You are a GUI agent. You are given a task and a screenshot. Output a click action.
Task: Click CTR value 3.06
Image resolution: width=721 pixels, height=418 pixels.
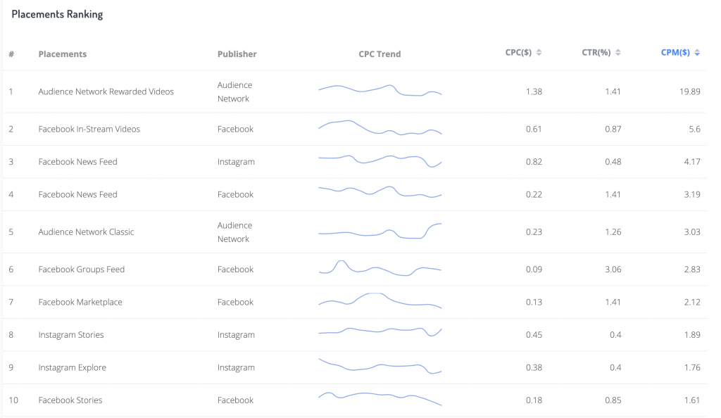pyautogui.click(x=613, y=270)
